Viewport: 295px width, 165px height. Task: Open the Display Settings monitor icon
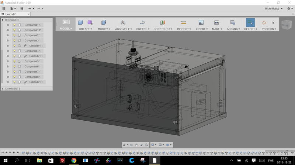tap(153, 145)
